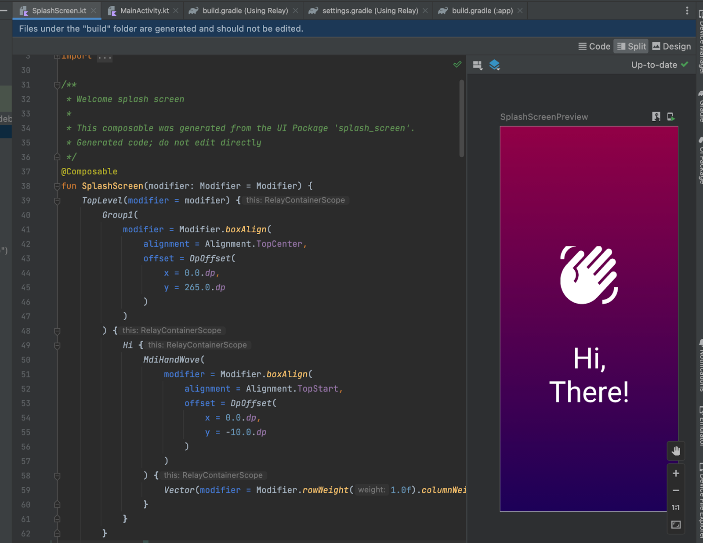Open the Gradle tool window
This screenshot has height=543, width=703.
[701, 106]
